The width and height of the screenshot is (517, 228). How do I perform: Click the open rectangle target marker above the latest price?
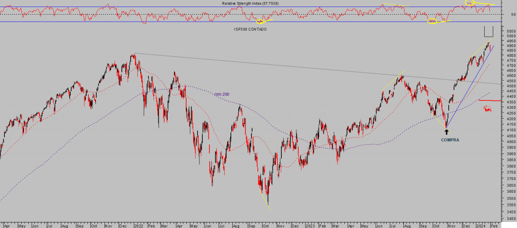tap(488, 32)
